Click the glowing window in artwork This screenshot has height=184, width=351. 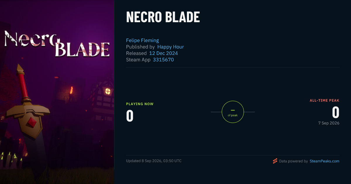coord(108,91)
